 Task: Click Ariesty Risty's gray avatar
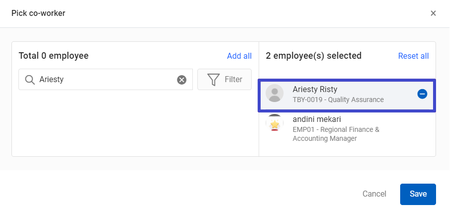point(275,93)
